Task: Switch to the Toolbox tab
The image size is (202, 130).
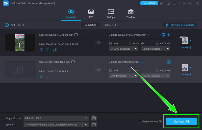Action: (131, 14)
